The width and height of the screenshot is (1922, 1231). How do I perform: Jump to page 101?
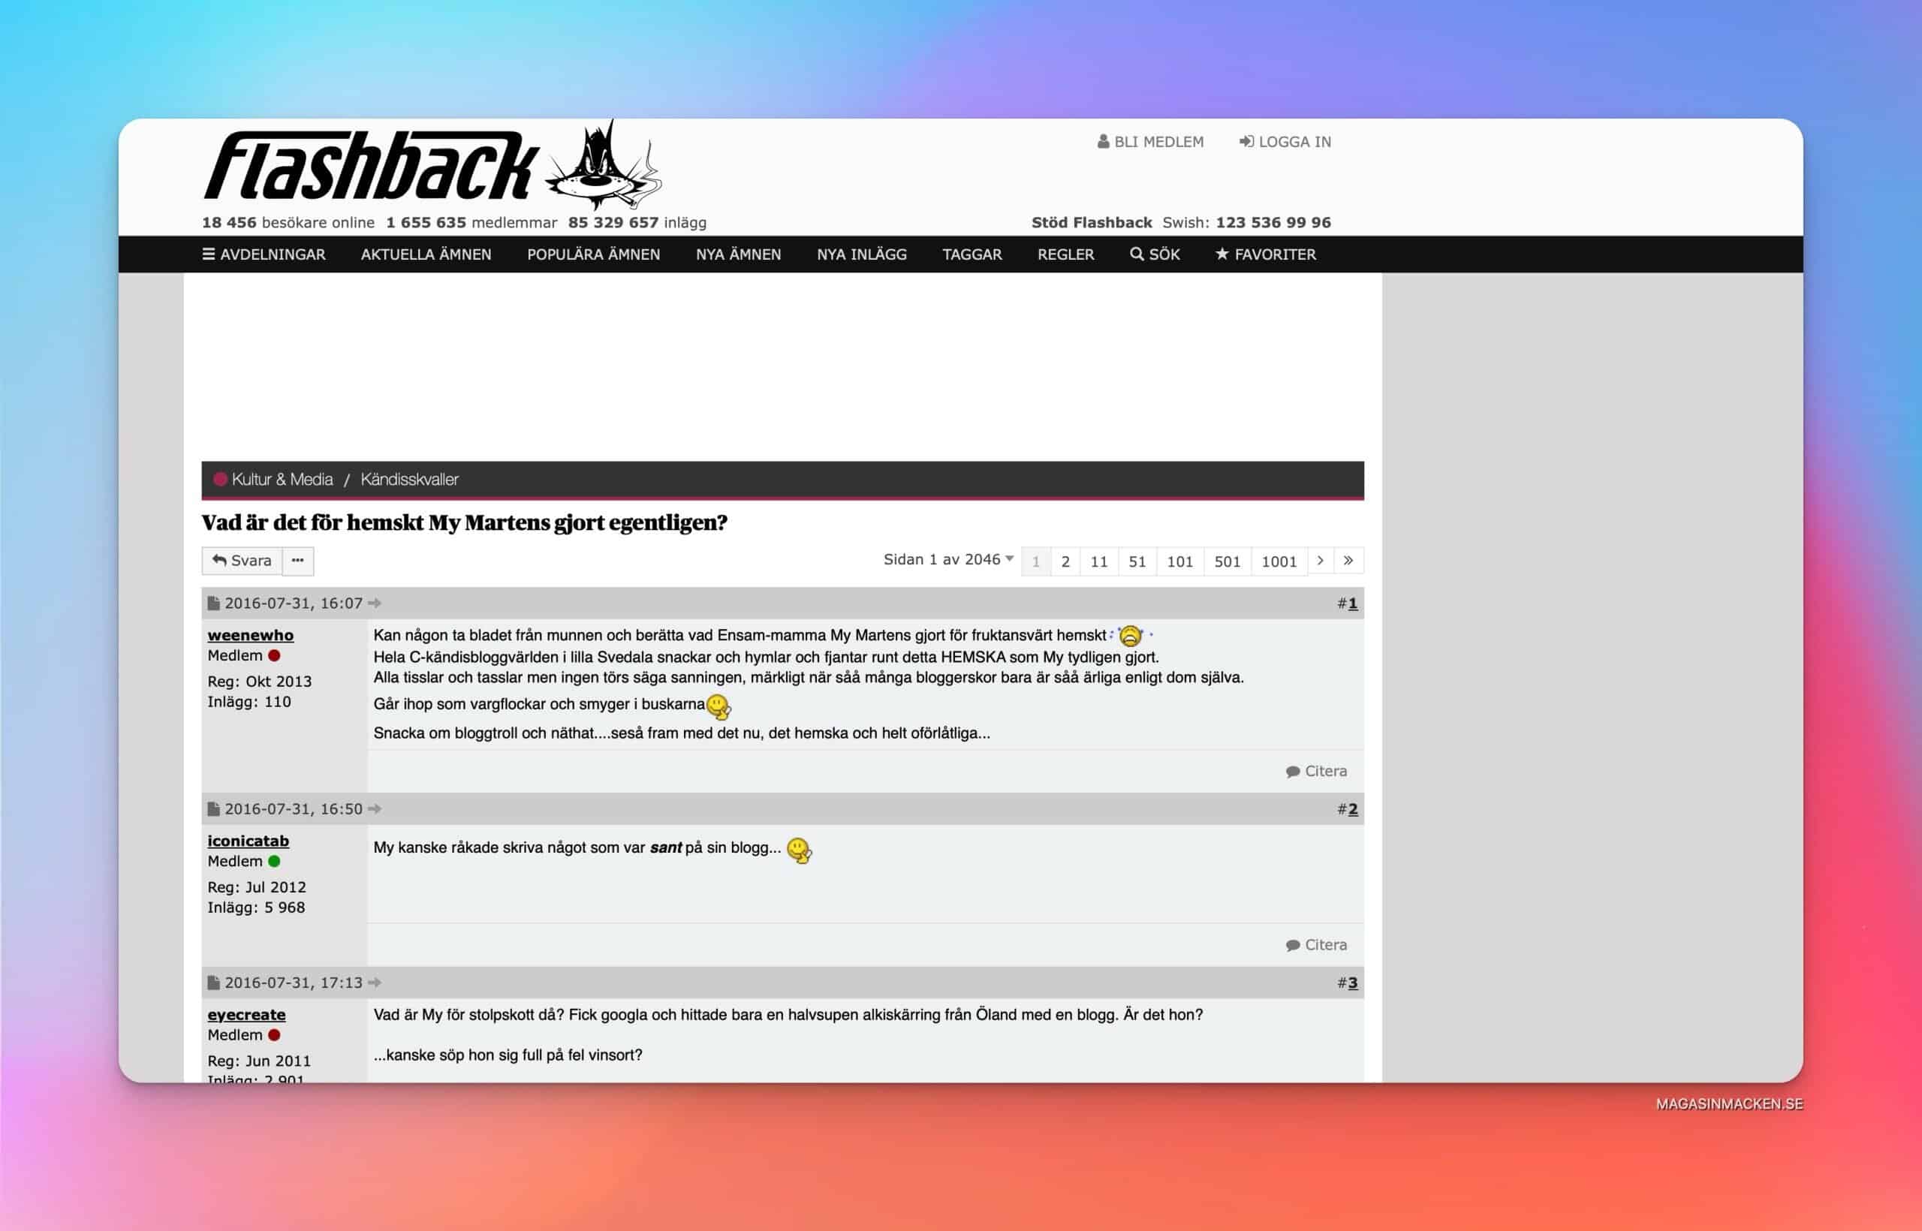[x=1180, y=561]
